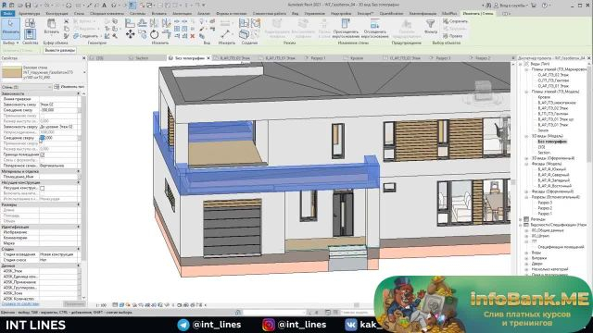Open the Walls (1) filter dropdown
This screenshot has height=333, width=593.
27,87
